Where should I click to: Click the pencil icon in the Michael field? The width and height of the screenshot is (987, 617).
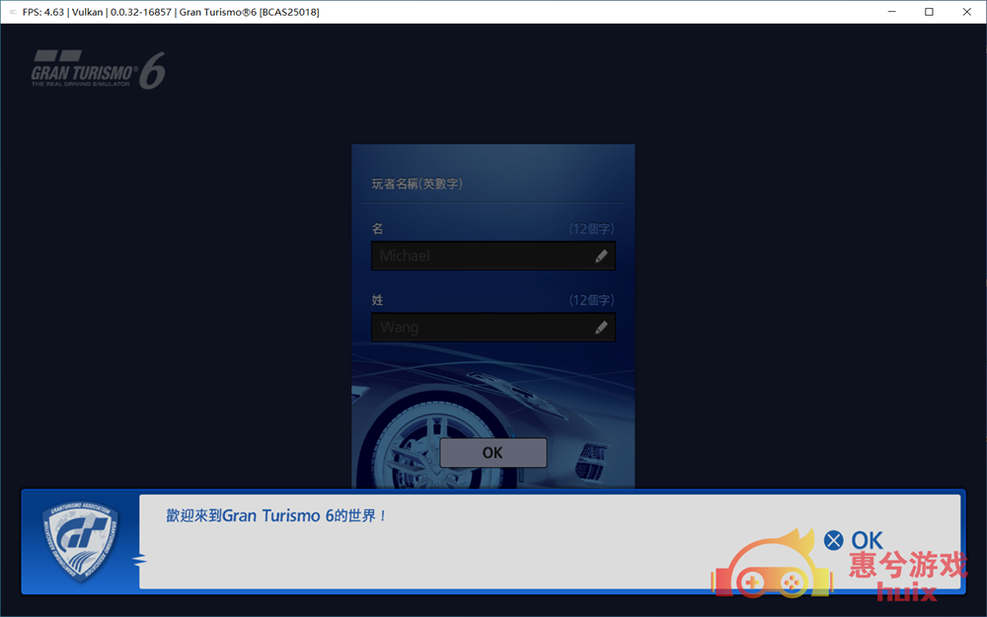(x=601, y=257)
